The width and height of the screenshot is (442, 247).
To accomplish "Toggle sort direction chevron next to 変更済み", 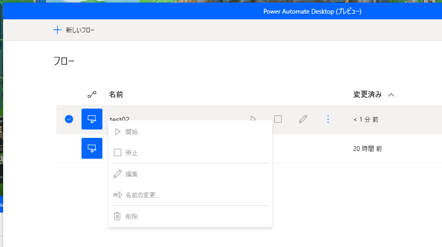I will coord(391,95).
